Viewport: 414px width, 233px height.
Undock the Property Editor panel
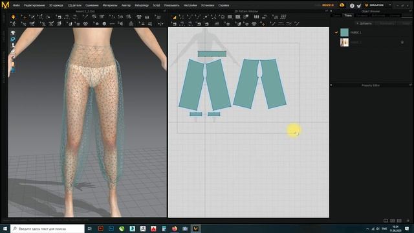[x=411, y=85]
